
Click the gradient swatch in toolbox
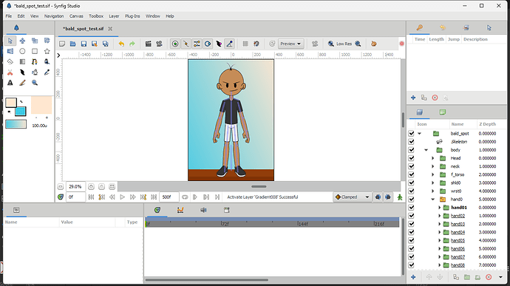[16, 124]
